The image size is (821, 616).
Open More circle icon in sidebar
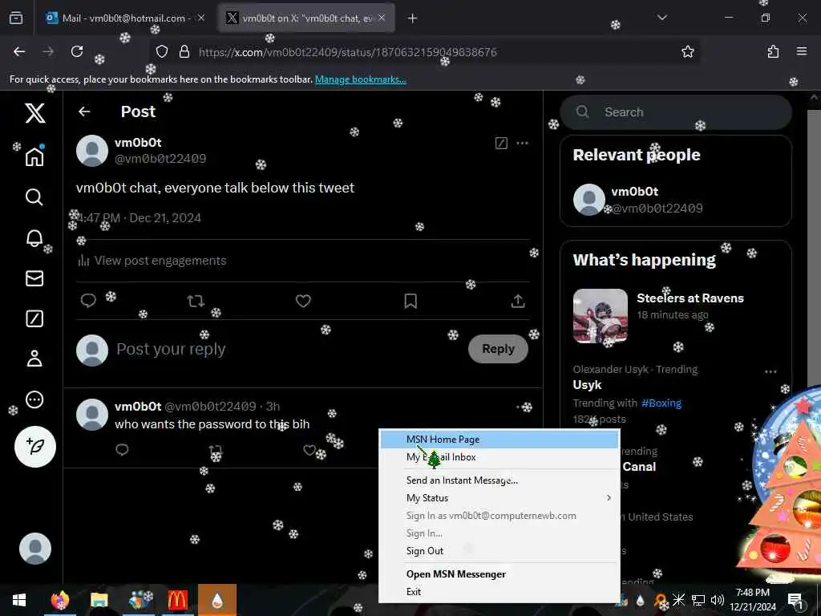point(34,399)
